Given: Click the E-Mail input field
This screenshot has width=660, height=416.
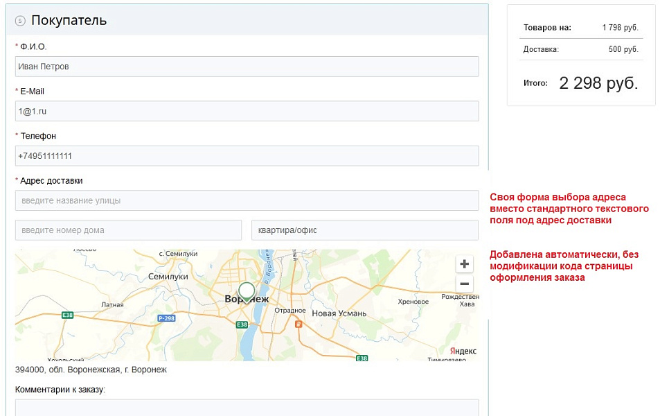Looking at the screenshot, I should (247, 111).
